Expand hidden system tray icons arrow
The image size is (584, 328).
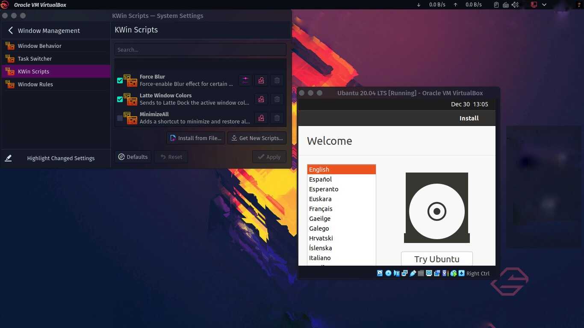(x=544, y=5)
